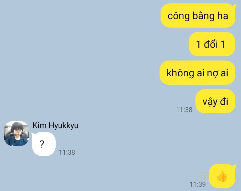This screenshot has height=191, width=241.
Task: Click the 11:38 timestamp beside 'vậy đi'
Action: coord(184,110)
